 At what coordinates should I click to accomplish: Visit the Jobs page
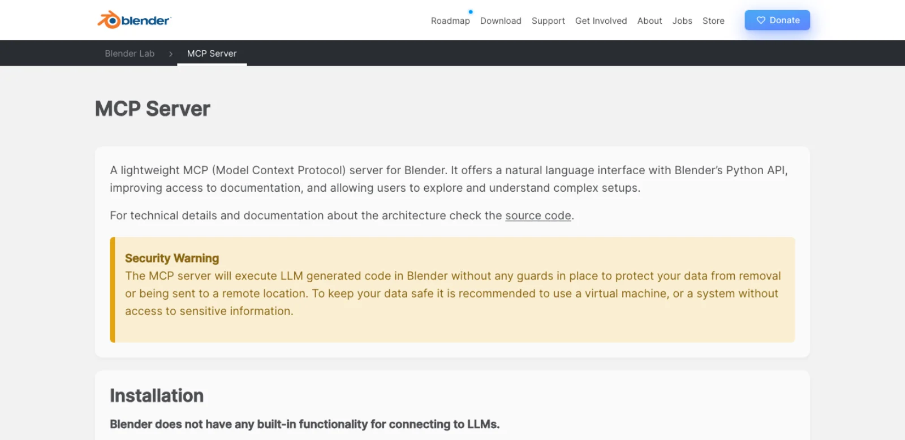[682, 21]
